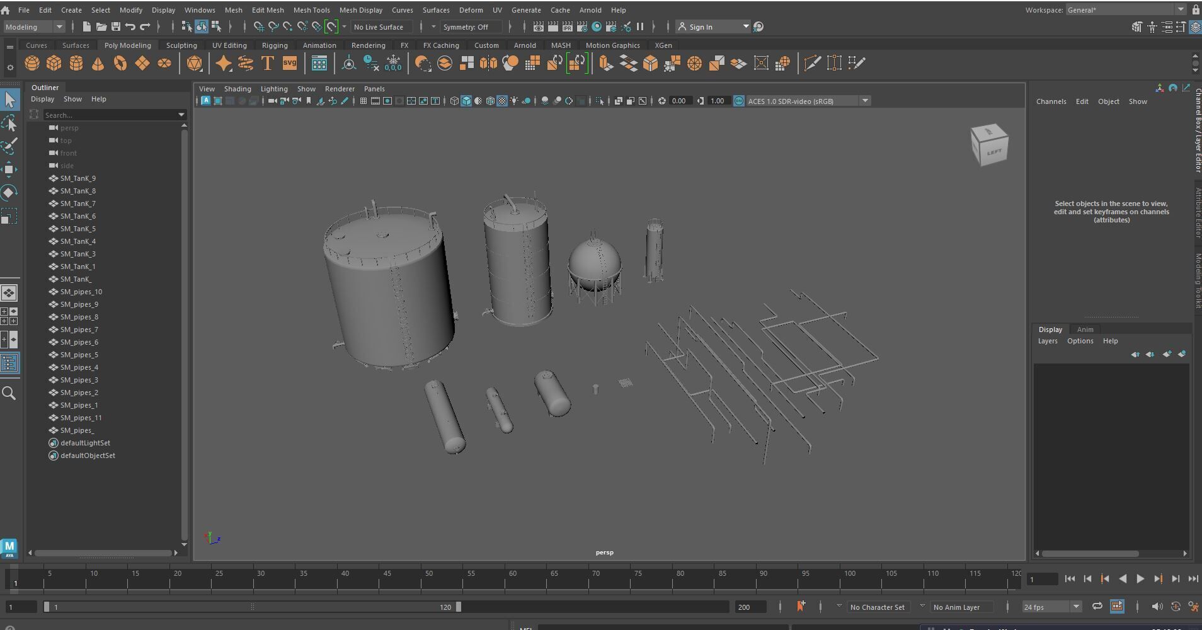The width and height of the screenshot is (1202, 630).
Task: Open audio volume speaker icon
Action: pyautogui.click(x=1157, y=607)
